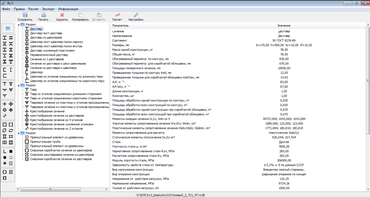Viewport: 370px width, 197px height.
Task: Open the Расчет menu in menu bar
Action: (34, 9)
